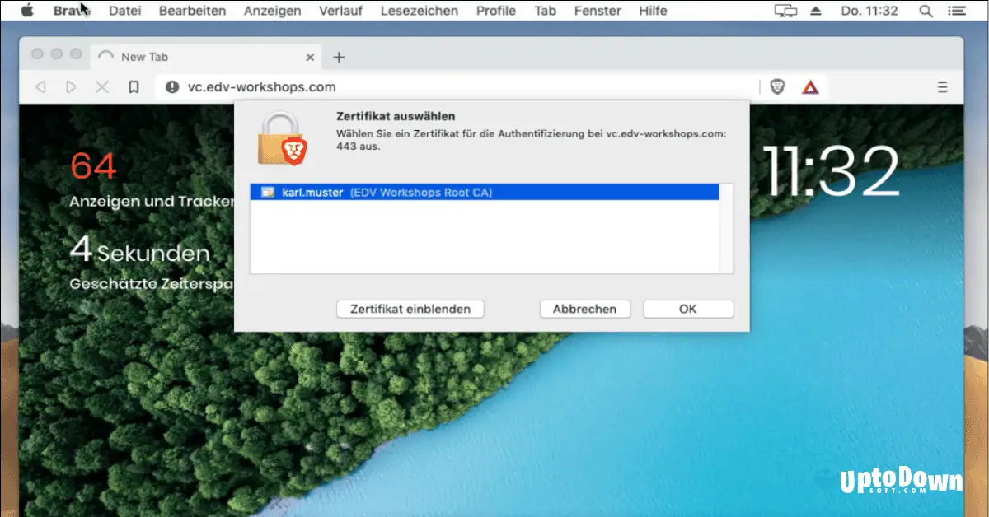Bookmark the current page
The image size is (989, 517).
click(134, 86)
